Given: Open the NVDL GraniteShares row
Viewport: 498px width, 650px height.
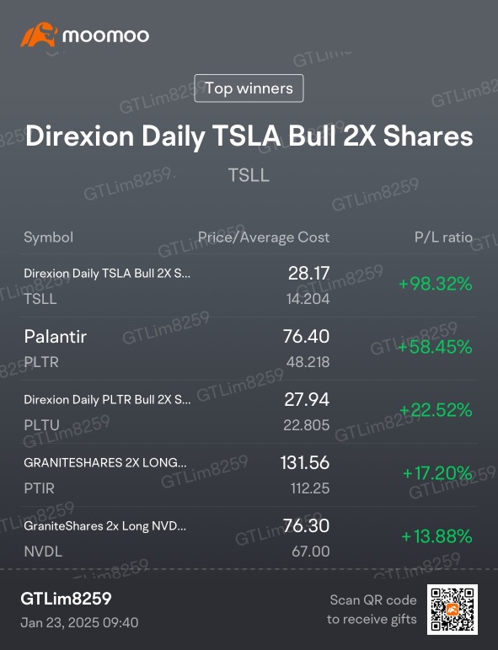Looking at the screenshot, I should pyautogui.click(x=249, y=538).
